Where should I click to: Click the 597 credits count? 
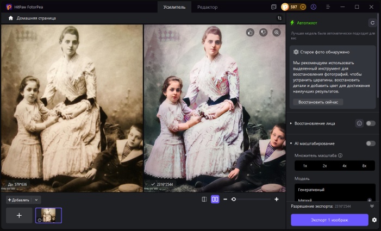tap(294, 7)
